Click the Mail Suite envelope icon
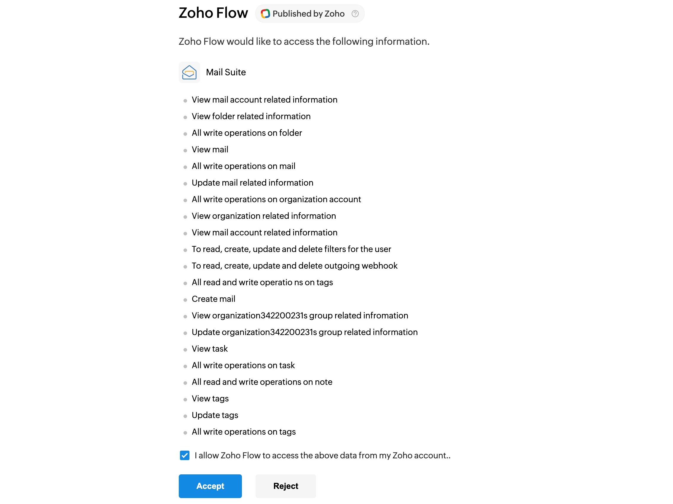 coord(189,72)
